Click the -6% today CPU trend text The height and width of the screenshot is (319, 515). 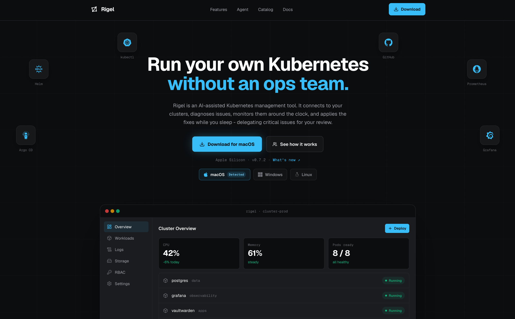click(x=171, y=262)
